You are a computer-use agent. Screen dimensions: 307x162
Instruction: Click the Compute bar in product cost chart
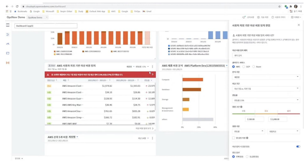point(192,80)
